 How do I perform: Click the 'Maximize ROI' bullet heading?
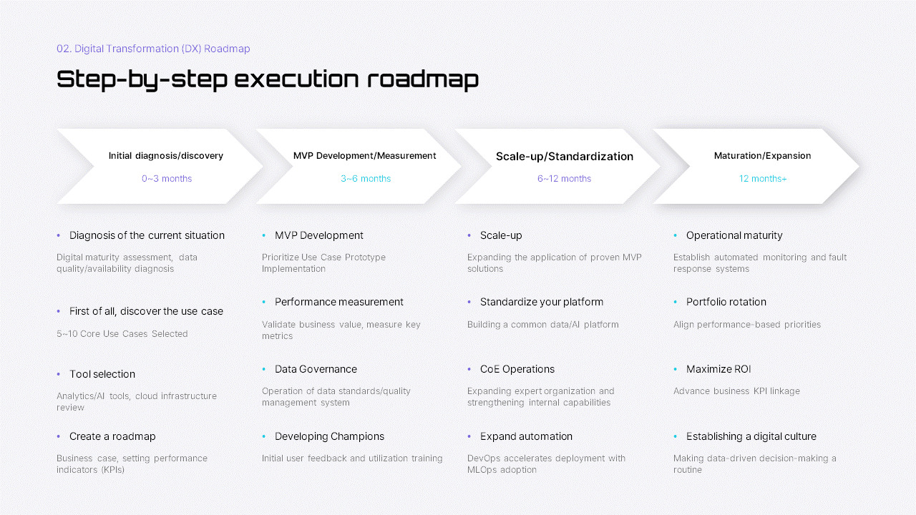pyautogui.click(x=718, y=369)
